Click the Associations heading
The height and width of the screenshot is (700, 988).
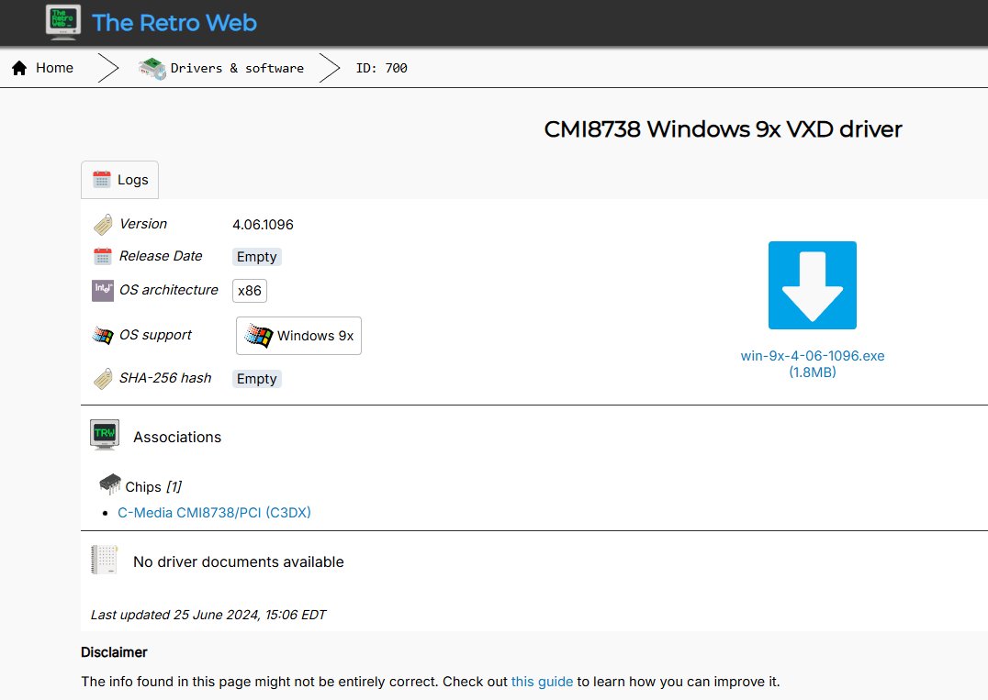tap(177, 437)
